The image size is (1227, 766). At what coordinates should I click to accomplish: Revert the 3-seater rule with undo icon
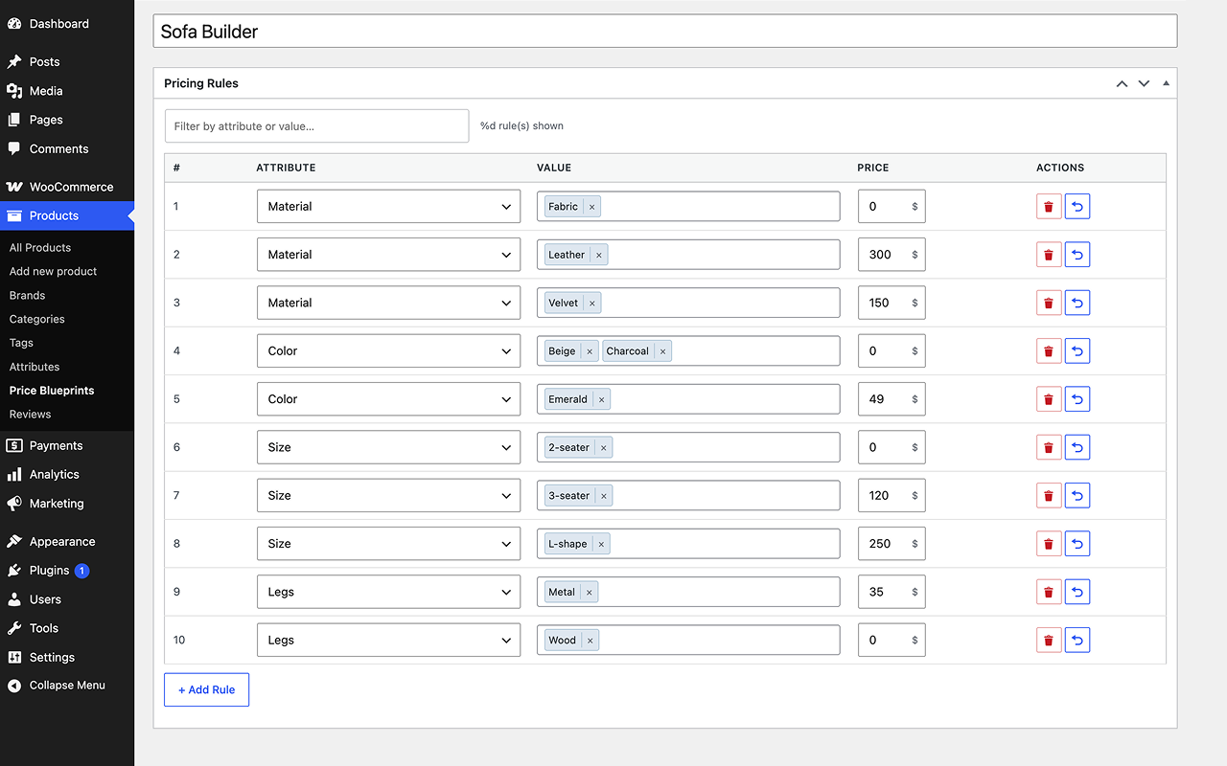pos(1077,496)
